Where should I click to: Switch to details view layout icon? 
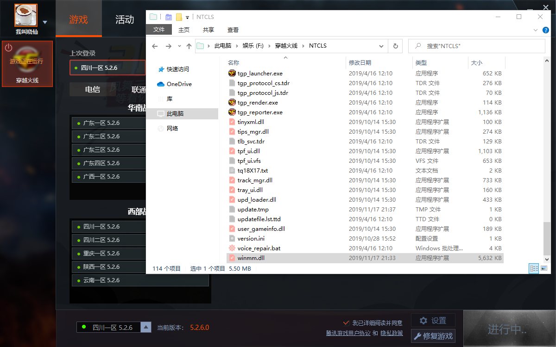534,268
